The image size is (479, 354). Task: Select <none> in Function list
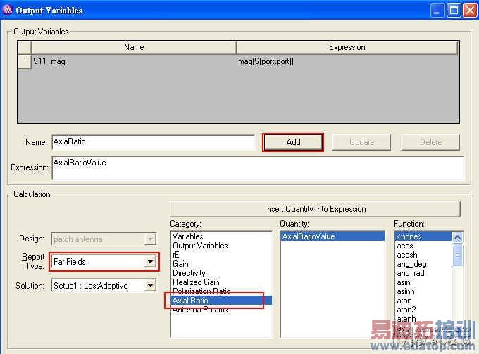(x=423, y=236)
